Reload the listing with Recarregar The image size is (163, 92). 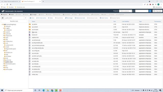pos(69,18)
